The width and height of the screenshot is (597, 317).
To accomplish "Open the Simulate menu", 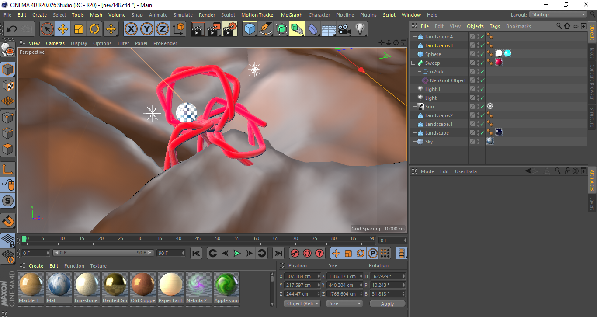I will tap(183, 15).
